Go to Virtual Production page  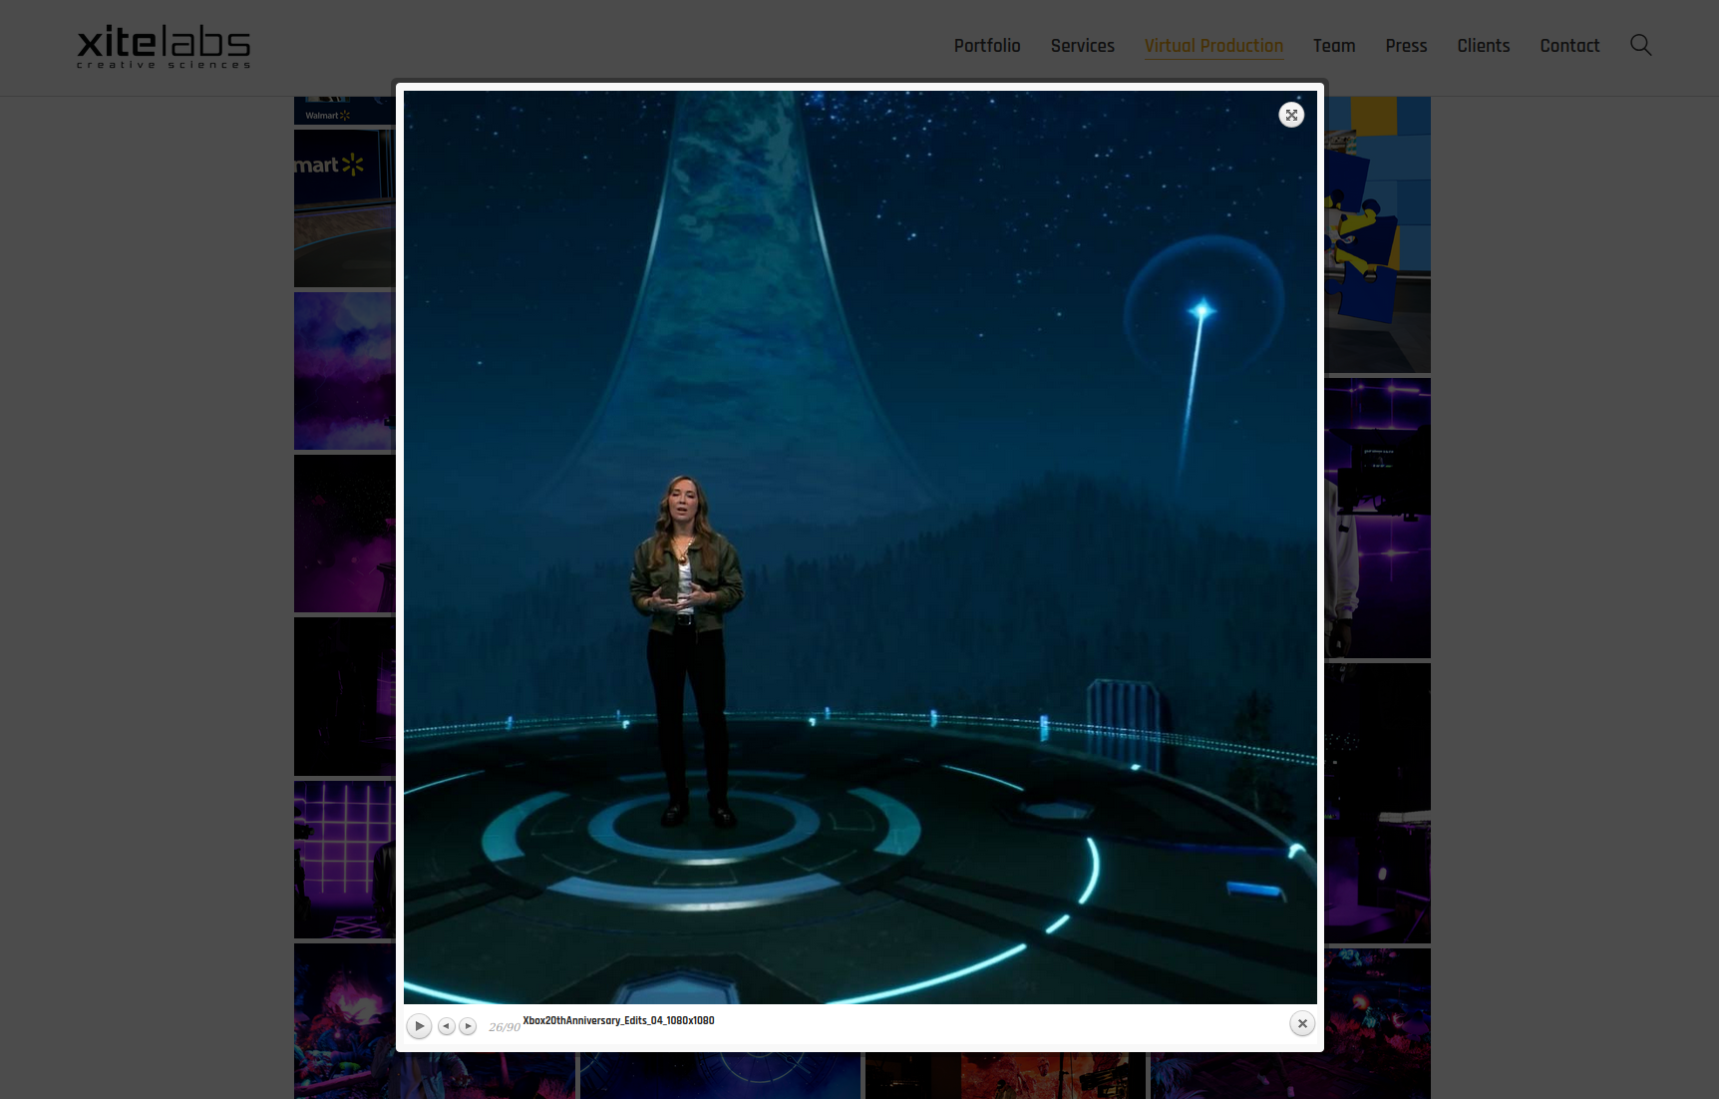(x=1213, y=46)
